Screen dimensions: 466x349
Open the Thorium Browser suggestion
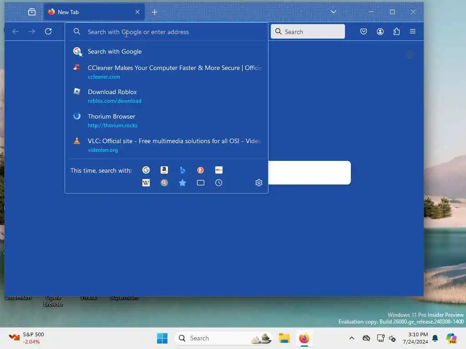pos(167,120)
